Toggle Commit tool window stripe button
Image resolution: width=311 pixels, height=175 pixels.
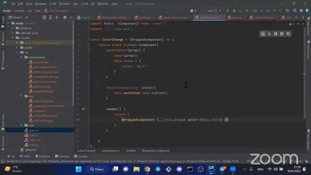pyautogui.click(x=3, y=39)
